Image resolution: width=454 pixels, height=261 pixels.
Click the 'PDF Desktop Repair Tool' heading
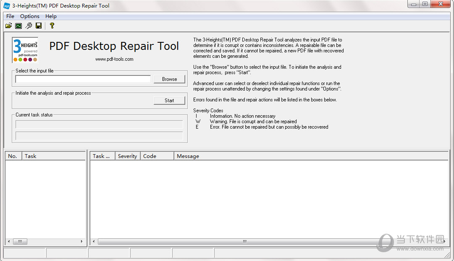point(114,46)
